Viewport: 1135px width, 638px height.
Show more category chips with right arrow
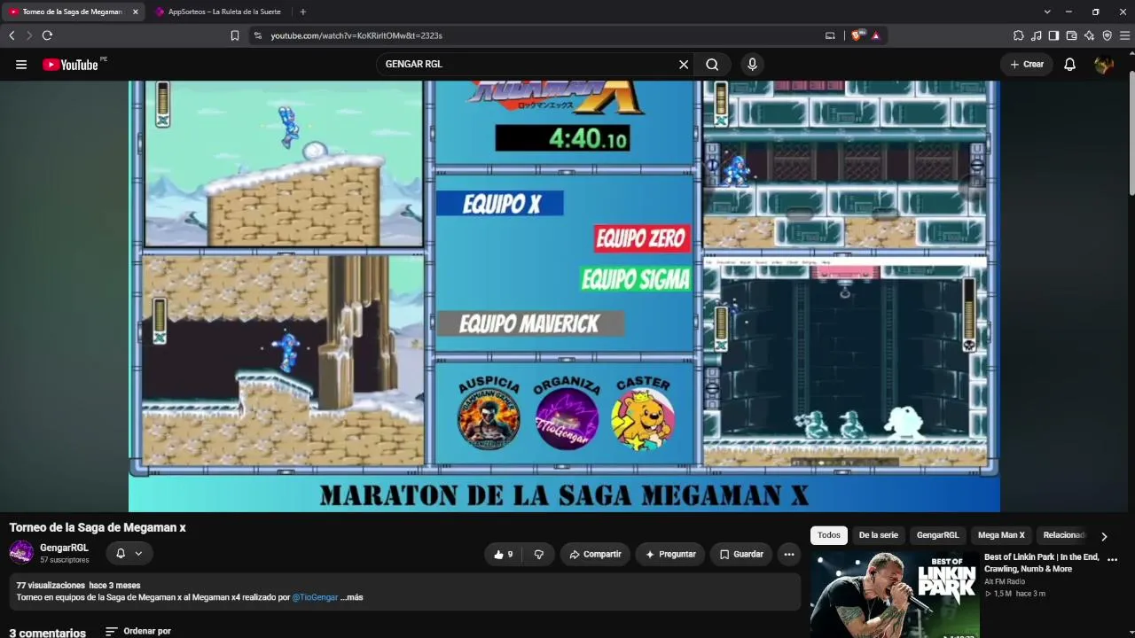(1104, 536)
